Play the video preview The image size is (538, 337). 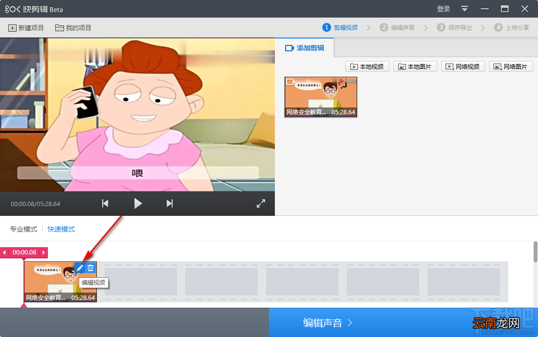[x=138, y=204]
